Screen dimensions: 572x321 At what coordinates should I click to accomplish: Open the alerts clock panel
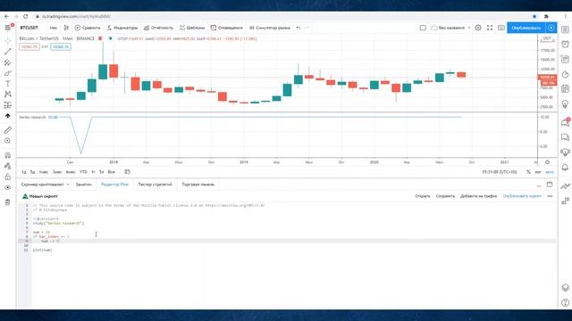(x=565, y=45)
